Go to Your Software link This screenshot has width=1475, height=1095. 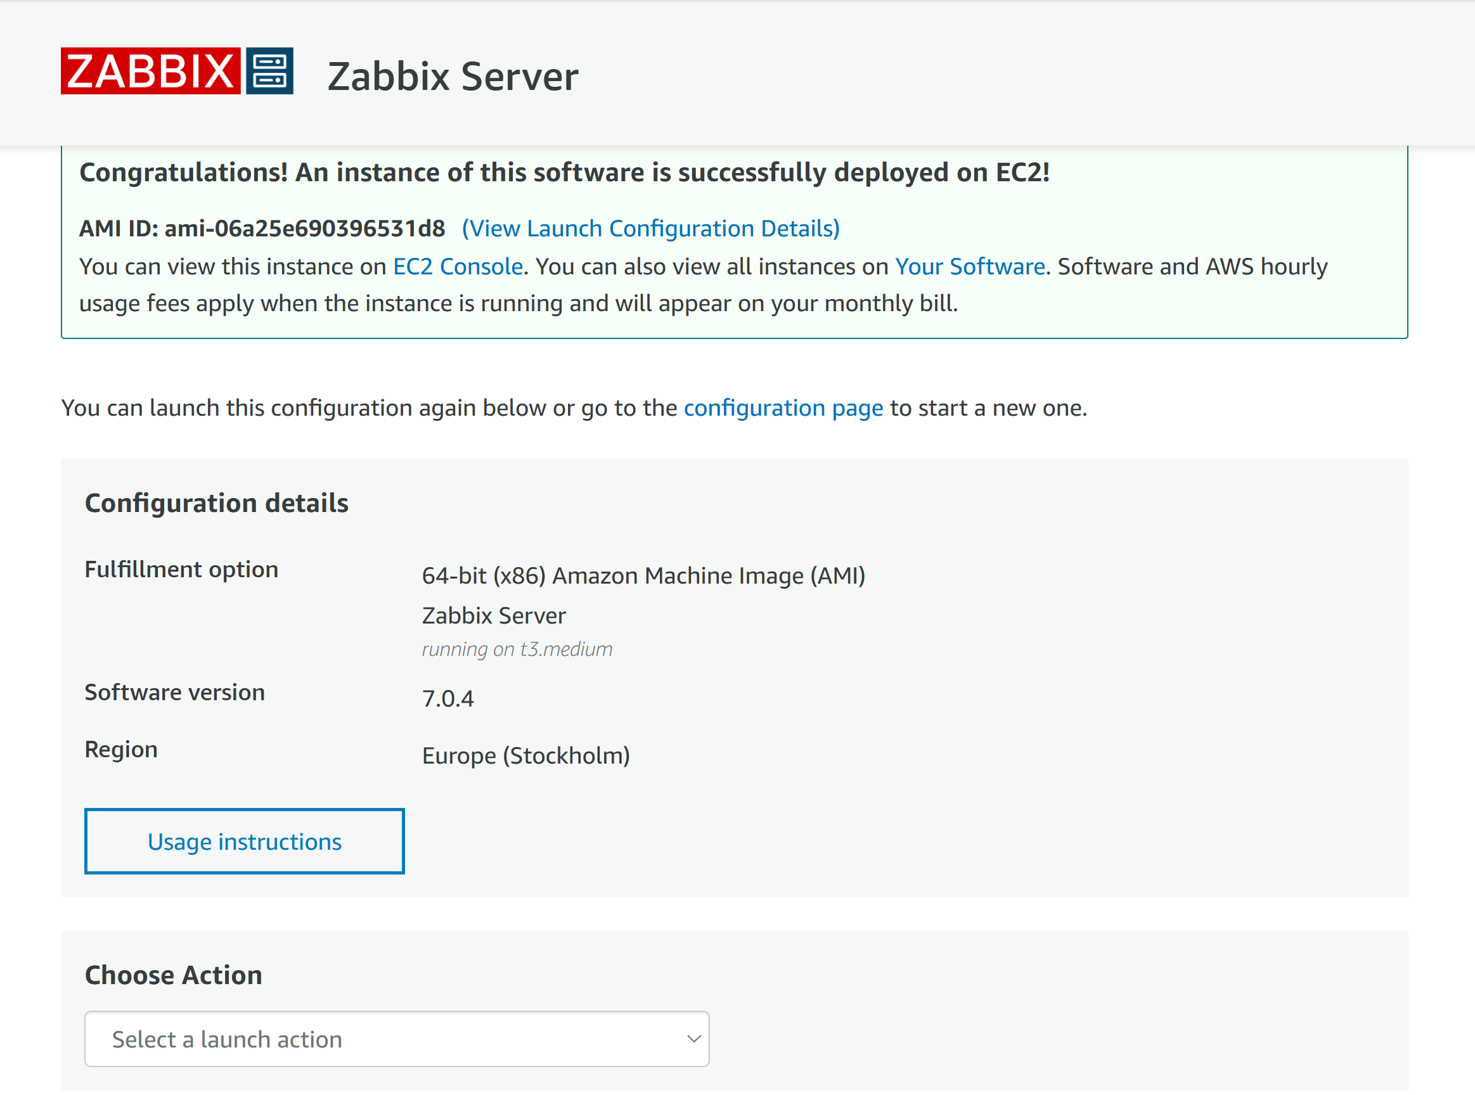(970, 266)
